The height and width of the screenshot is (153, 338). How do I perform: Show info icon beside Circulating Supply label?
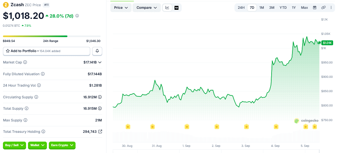(36, 97)
